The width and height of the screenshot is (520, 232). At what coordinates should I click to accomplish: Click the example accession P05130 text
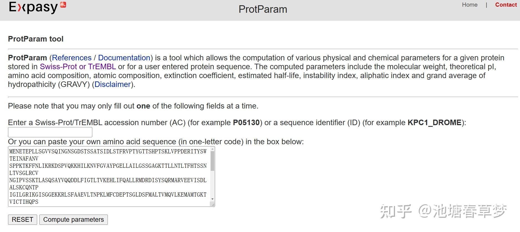(246, 122)
